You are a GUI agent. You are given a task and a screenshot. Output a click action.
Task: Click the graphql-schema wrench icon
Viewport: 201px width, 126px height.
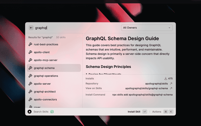point(30,68)
